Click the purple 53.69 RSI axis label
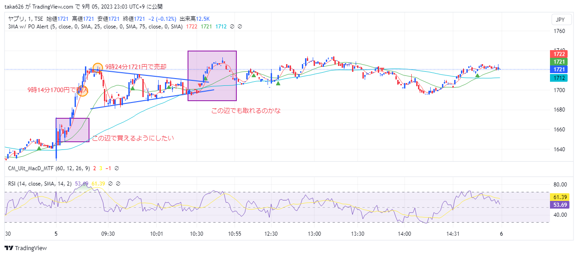 [559, 205]
